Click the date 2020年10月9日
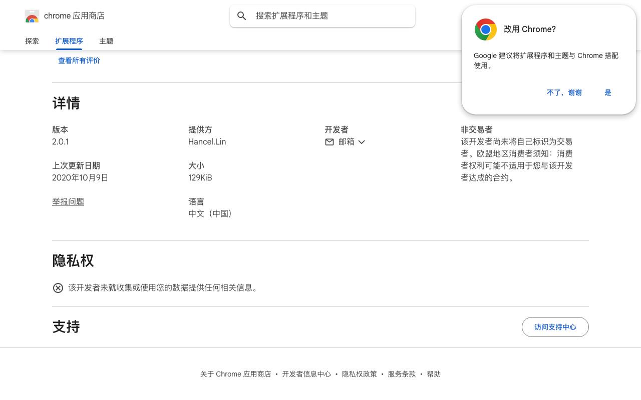Image resolution: width=641 pixels, height=400 pixels. pos(80,177)
